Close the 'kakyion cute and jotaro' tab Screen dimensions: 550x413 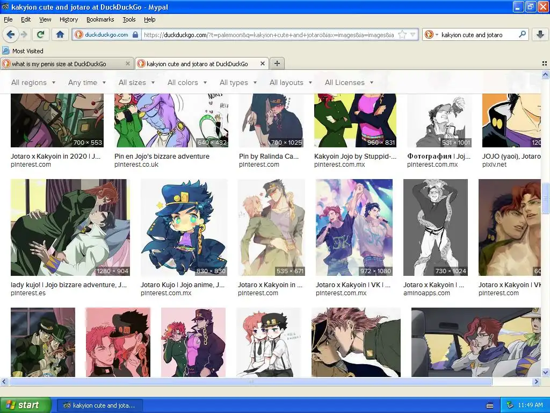pyautogui.click(x=262, y=63)
